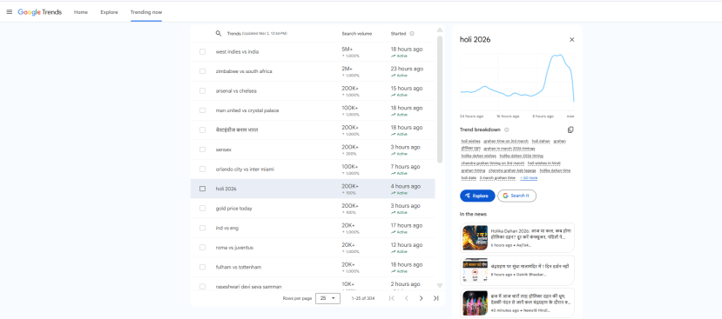Tick checkbox for zimbabwe vs south africa
722x319 pixels.
pos(203,71)
